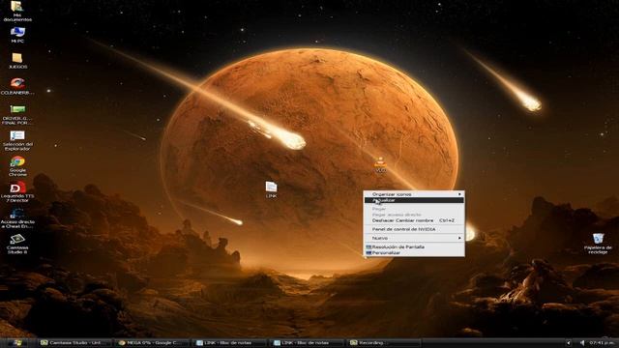
Task: Launch the Google Chrome desktop shortcut
Action: [17, 166]
